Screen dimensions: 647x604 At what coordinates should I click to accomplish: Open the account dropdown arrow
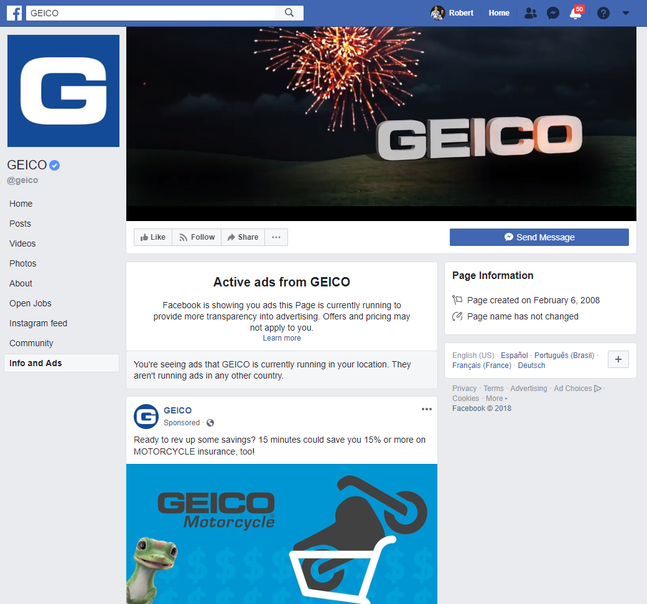click(x=625, y=13)
